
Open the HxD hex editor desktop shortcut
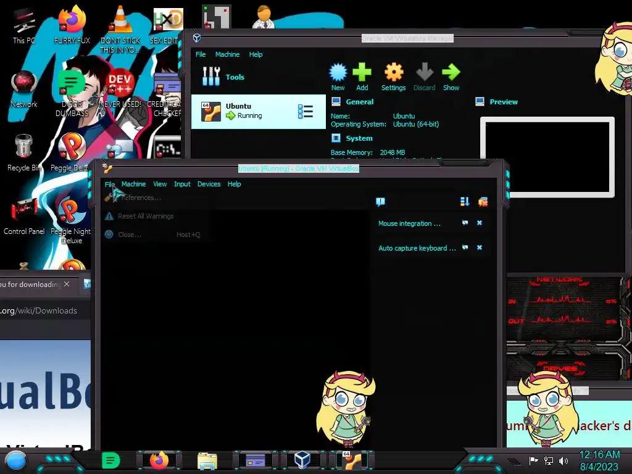click(167, 25)
